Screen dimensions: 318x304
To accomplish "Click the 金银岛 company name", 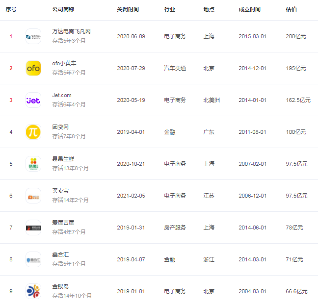I will point(60,286).
